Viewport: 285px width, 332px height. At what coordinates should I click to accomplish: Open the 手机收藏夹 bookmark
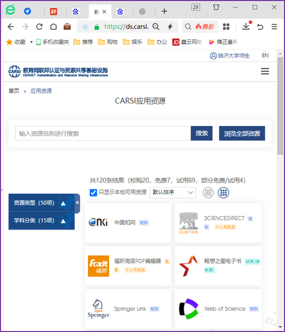pos(53,42)
